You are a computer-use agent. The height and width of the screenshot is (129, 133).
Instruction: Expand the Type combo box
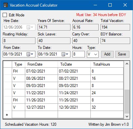[x=96, y=54]
